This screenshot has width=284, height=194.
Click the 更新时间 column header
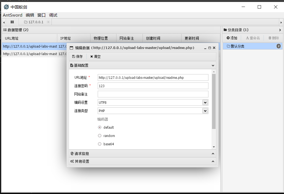(x=201, y=38)
